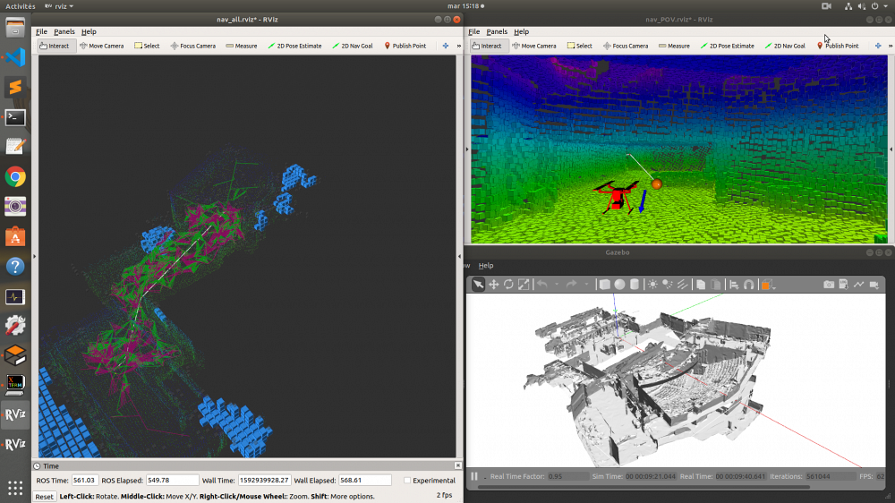Screen dimensions: 895x503
Task: Open the Panels menu in nav_all RViz
Action: (64, 31)
